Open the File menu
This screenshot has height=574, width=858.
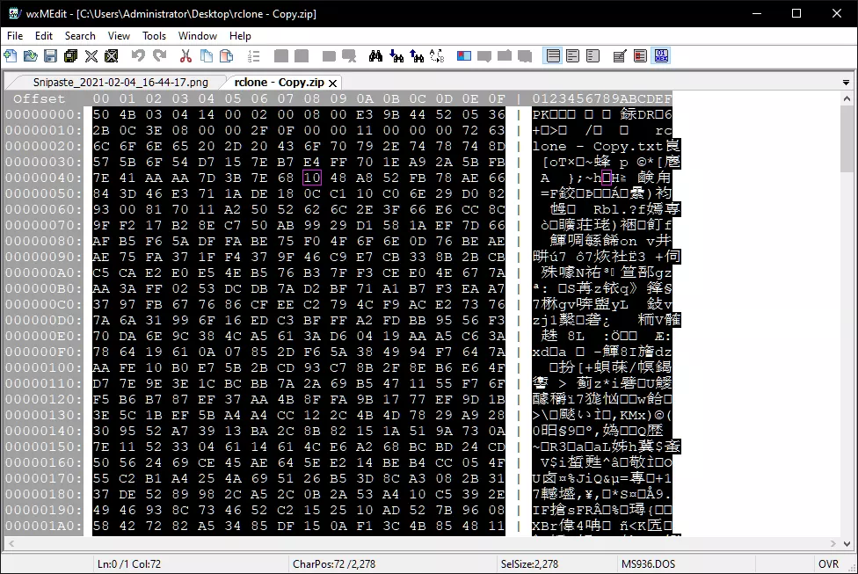[x=15, y=35]
